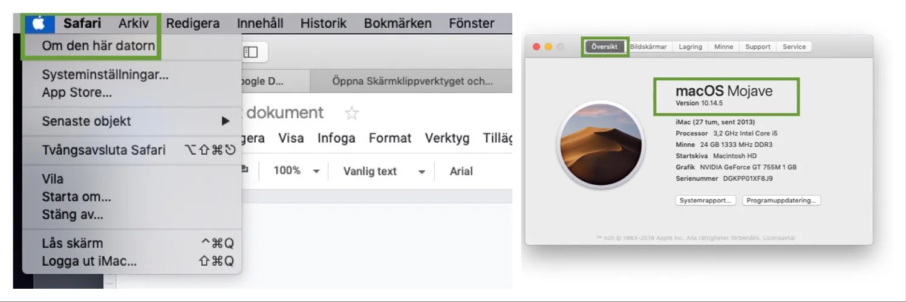Screen dimensions: 906x302
Task: Open the Innehåll menu
Action: [260, 24]
